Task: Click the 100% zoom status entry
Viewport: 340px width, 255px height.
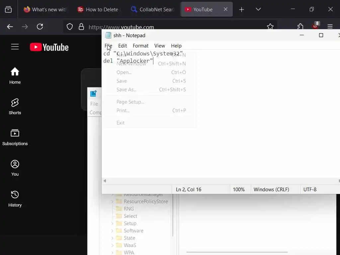Action: coord(239,190)
